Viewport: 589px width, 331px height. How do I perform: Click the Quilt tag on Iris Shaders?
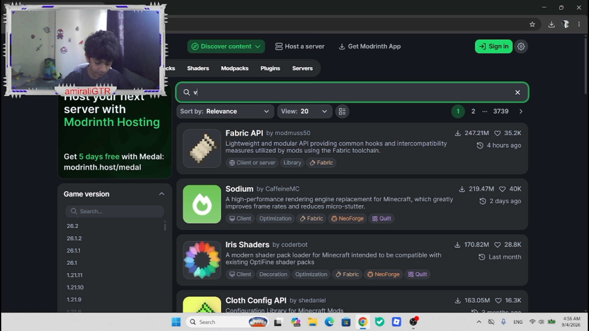click(418, 274)
